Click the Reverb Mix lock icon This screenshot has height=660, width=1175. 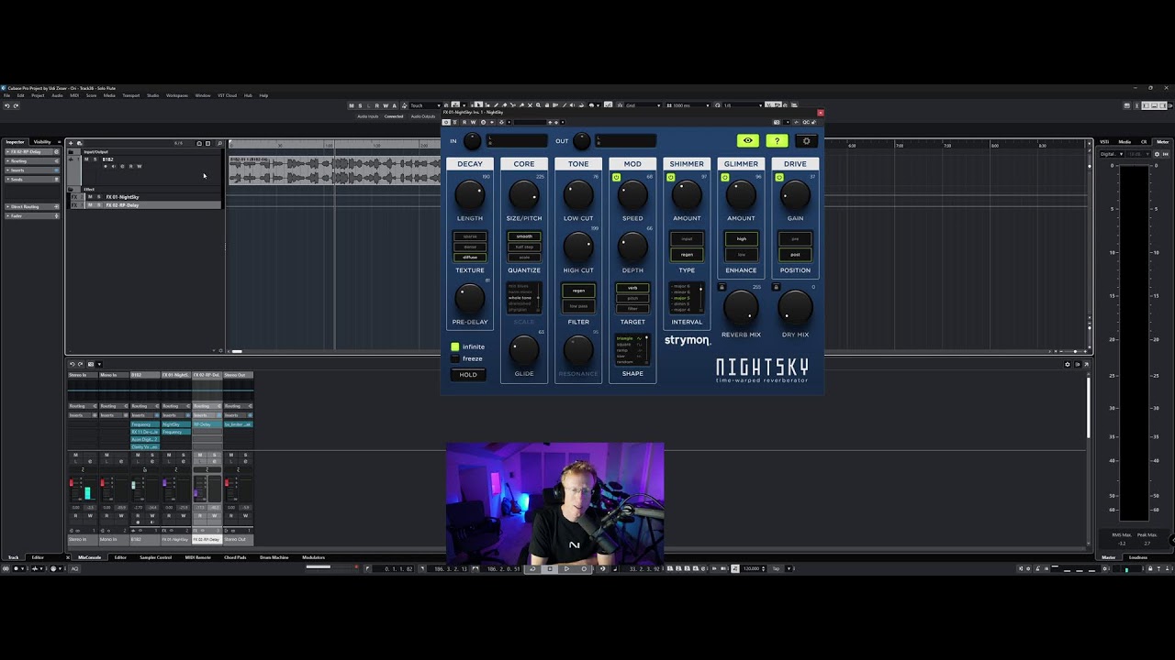pos(722,287)
